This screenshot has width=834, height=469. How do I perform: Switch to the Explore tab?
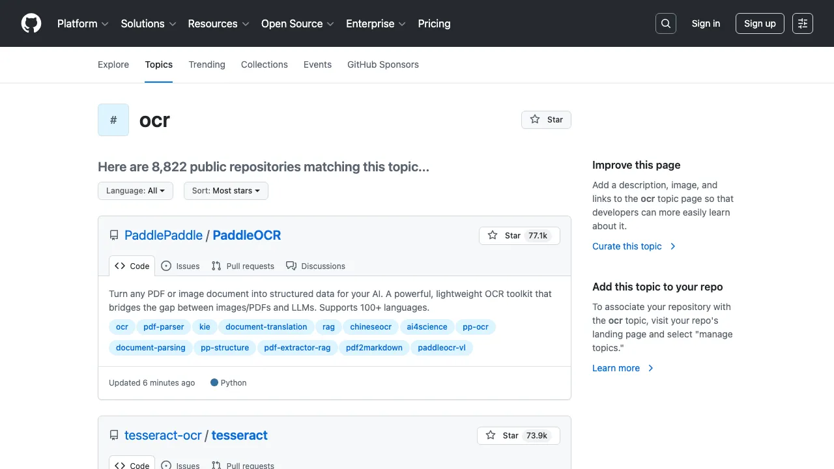tap(113, 64)
